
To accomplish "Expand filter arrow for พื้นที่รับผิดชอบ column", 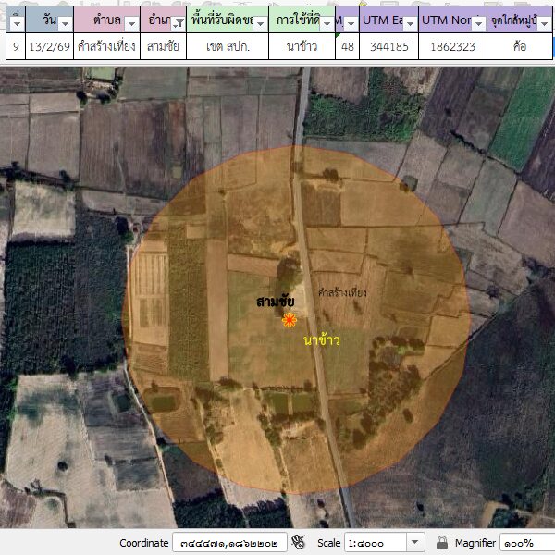I will (x=262, y=24).
